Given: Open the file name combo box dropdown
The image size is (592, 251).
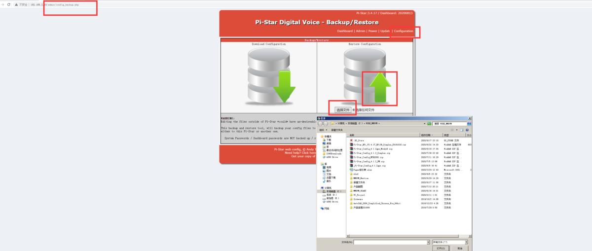Looking at the screenshot, I should pyautogui.click(x=428, y=242).
